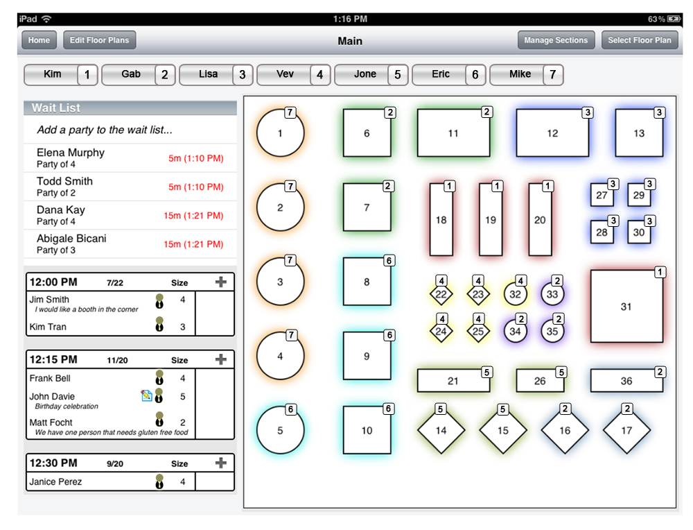Click the guest icon beside Jim Smith
Viewport: 693px width, 530px height.
coord(159,301)
